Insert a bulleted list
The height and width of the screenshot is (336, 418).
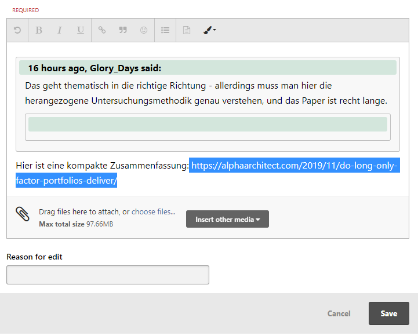pos(165,30)
